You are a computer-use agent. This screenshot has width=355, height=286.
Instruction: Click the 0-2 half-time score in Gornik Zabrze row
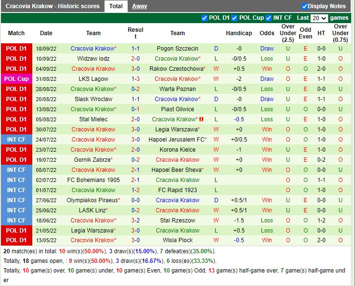coord(321,159)
